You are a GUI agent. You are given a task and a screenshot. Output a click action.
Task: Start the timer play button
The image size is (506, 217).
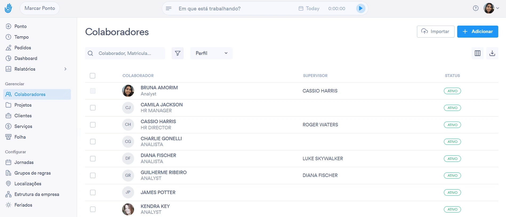click(x=360, y=9)
